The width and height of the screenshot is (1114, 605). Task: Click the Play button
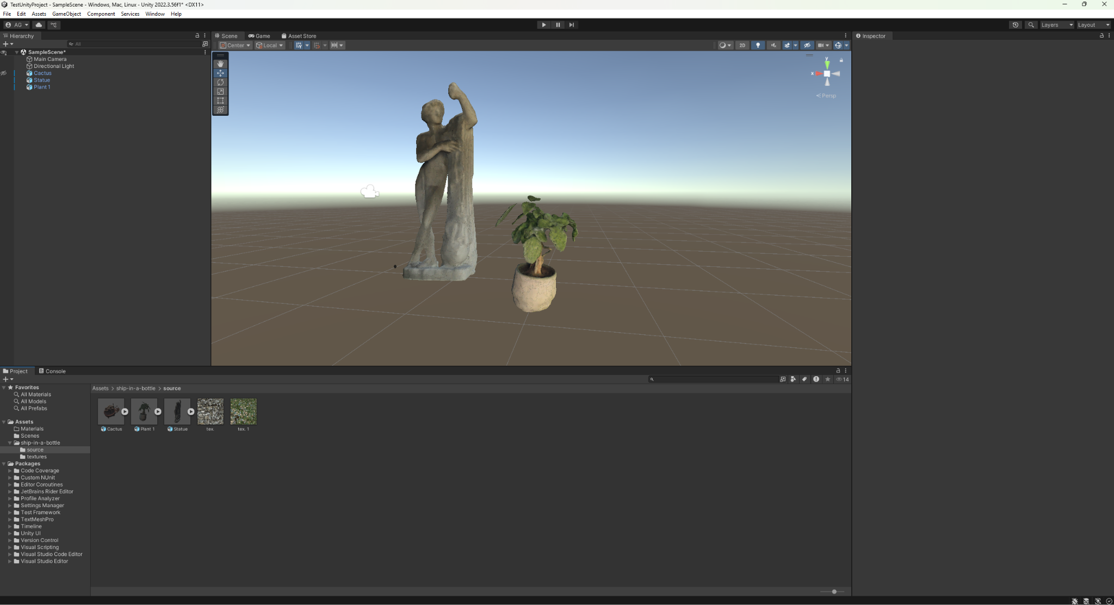point(543,24)
